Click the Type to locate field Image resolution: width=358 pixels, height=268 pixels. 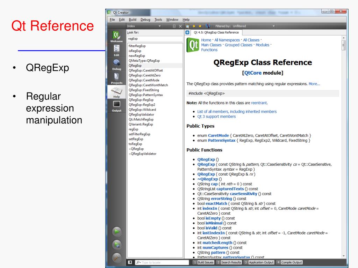click(x=162, y=262)
